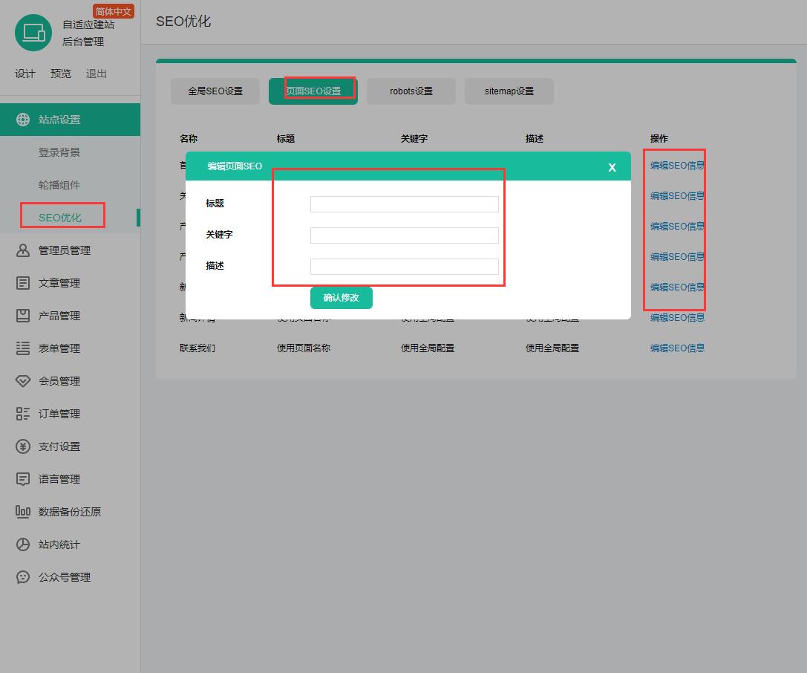This screenshot has width=807, height=673.
Task: Click the 表单管理 list icon
Action: 23,348
